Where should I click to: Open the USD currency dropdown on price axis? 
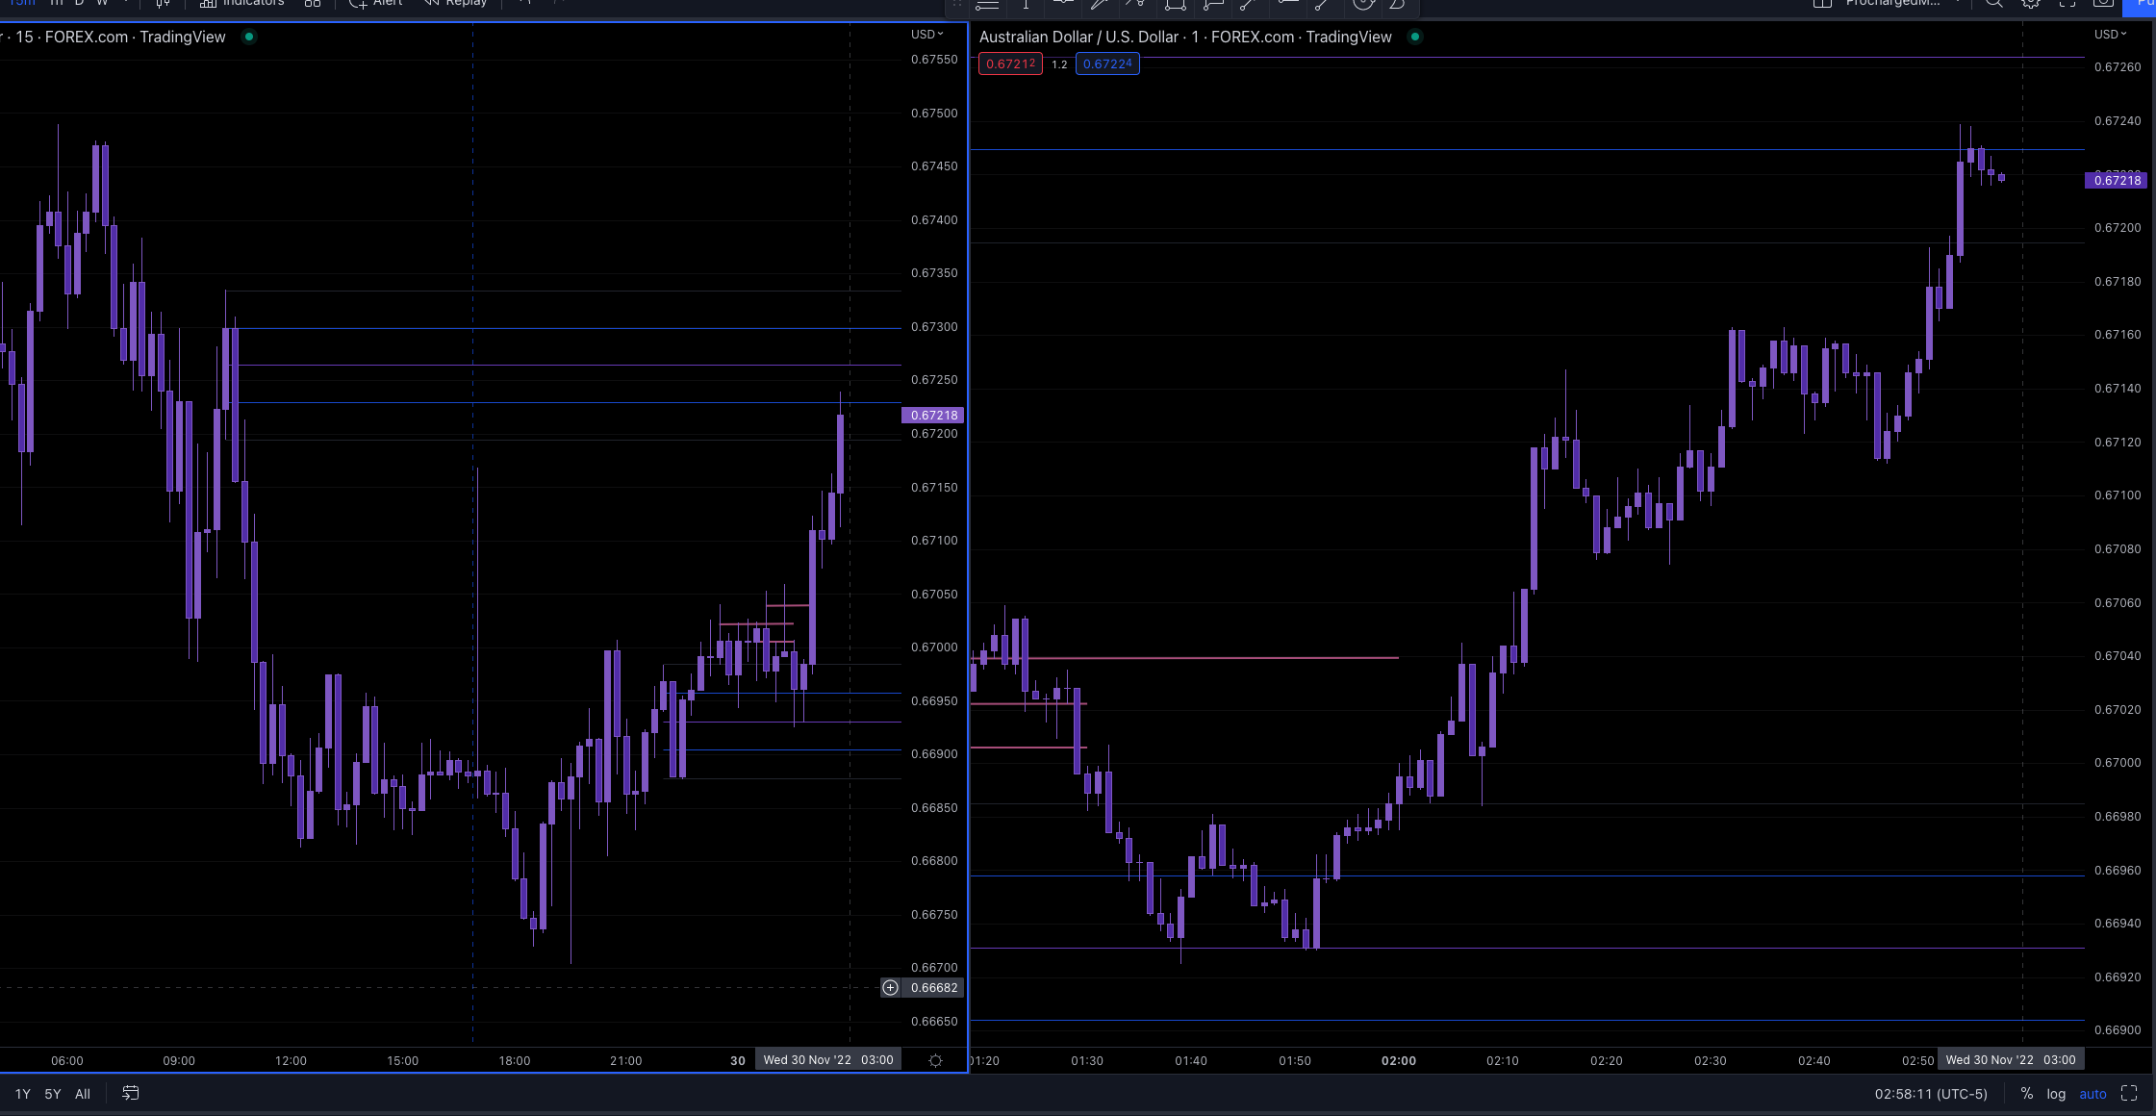926,34
